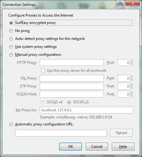Choose the SOCKS v4 radio button

click(43, 102)
